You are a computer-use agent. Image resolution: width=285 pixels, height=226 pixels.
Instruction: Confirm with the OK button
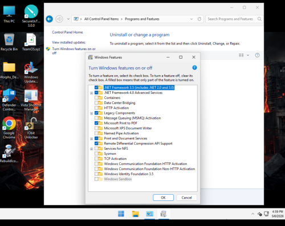pos(163,198)
